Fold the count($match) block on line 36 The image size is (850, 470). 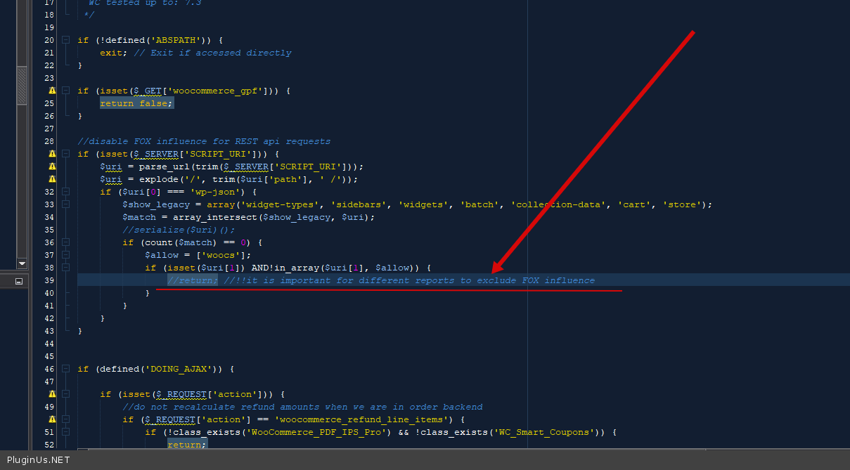(65, 242)
